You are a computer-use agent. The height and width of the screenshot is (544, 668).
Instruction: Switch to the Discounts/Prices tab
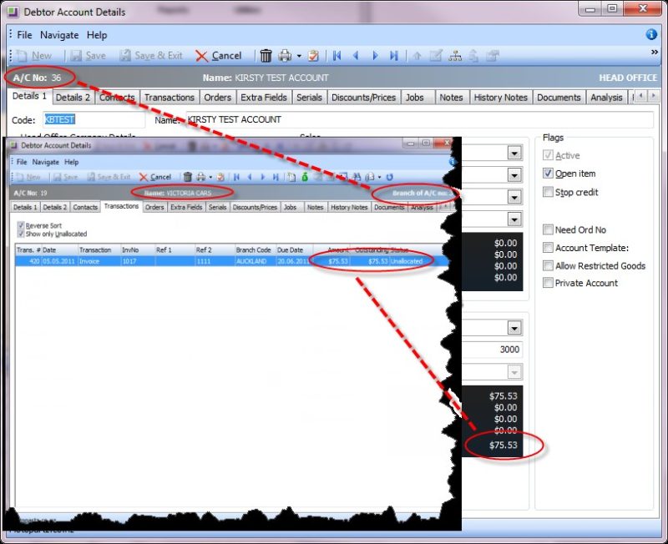pyautogui.click(x=364, y=97)
